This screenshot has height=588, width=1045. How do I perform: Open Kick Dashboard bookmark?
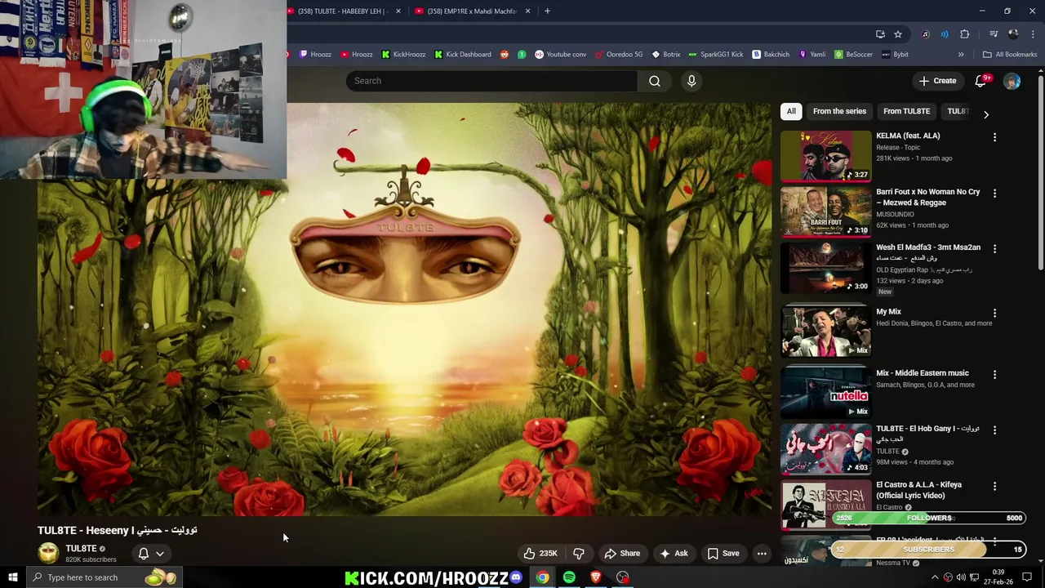[x=462, y=55]
